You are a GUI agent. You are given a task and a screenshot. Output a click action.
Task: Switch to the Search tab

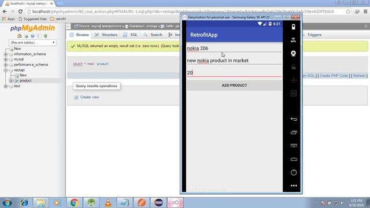pyautogui.click(x=153, y=35)
